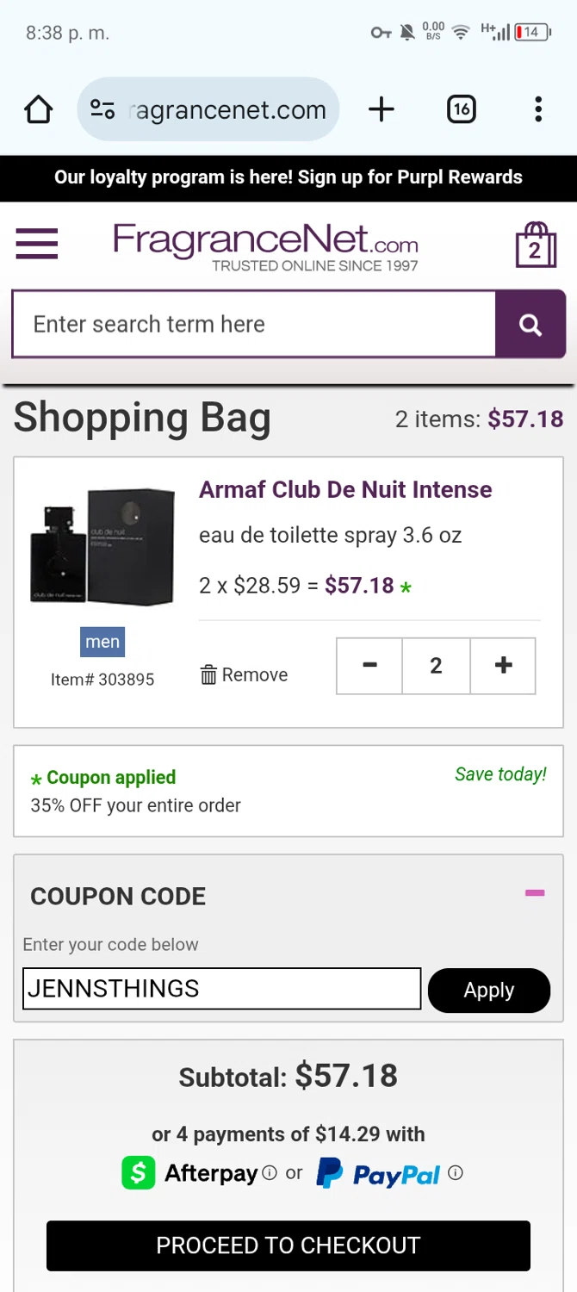Remove Armaf Club De Nuit from bag
Viewport: 577px width, 1292px height.
click(x=245, y=675)
